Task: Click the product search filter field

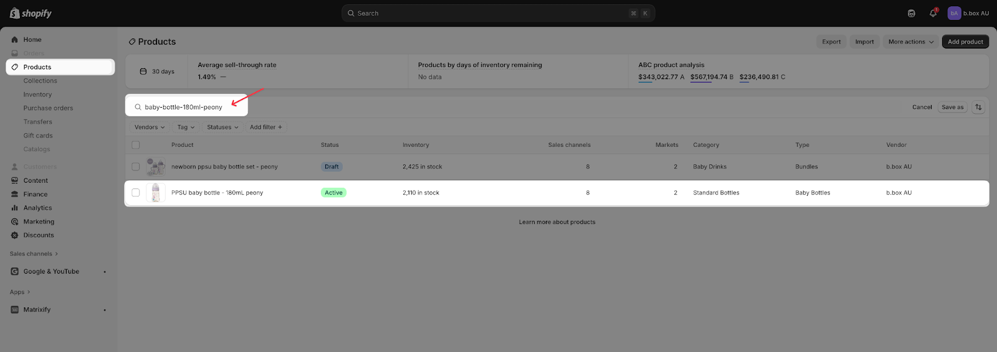Action: (187, 107)
